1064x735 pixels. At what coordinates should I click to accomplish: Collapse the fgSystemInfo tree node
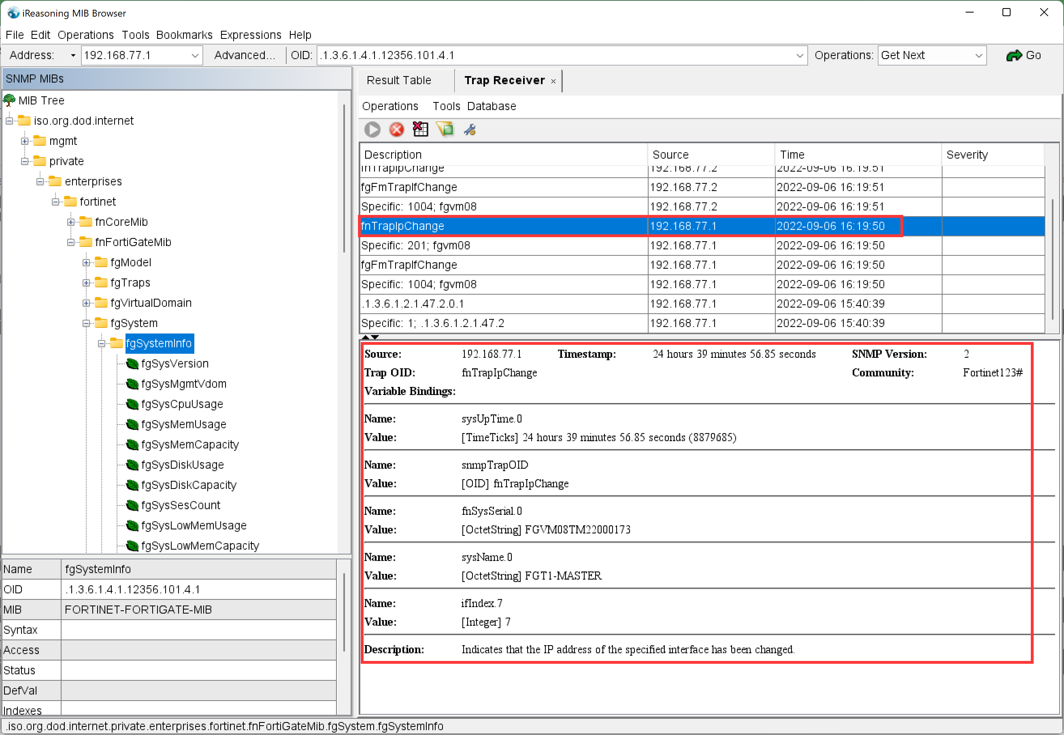[102, 344]
